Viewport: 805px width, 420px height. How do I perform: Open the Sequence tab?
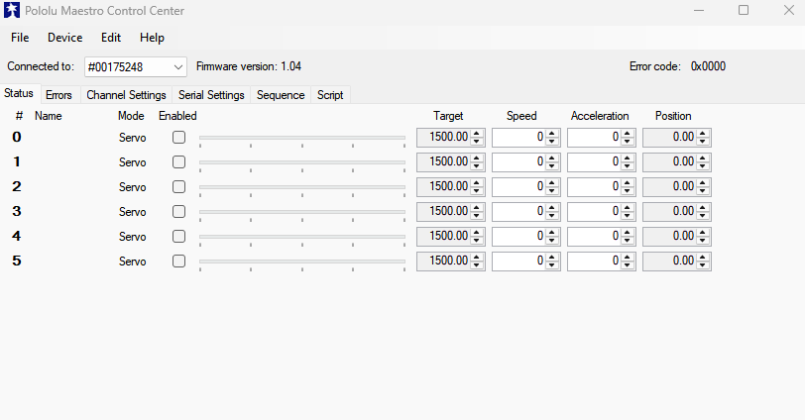[281, 95]
